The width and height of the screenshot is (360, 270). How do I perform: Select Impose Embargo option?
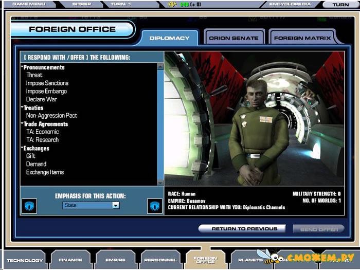46,92
